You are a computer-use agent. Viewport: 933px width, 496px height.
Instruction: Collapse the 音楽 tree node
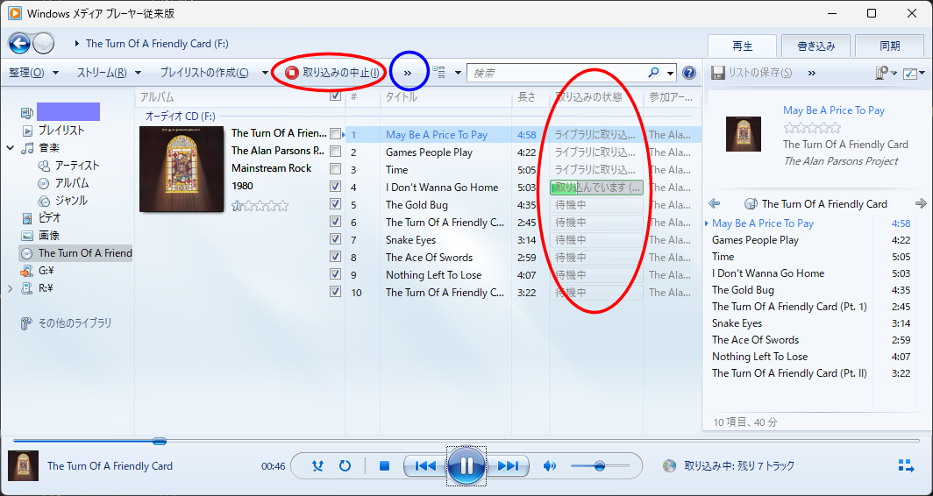[x=11, y=148]
